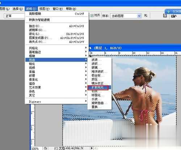Expand the 风格化 submenu
The image size is (181, 150).
(x=56, y=48)
